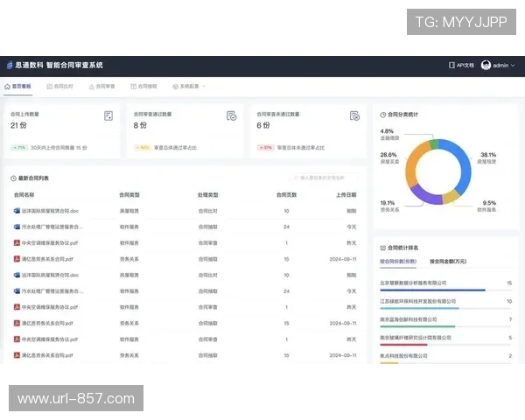Switch to the 首页看板 tab
Image resolution: width=525 pixels, height=420 pixels.
tap(17, 87)
